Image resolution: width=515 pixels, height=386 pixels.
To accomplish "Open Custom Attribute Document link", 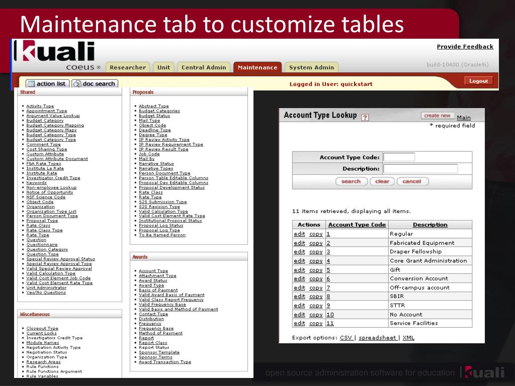I will (57, 158).
